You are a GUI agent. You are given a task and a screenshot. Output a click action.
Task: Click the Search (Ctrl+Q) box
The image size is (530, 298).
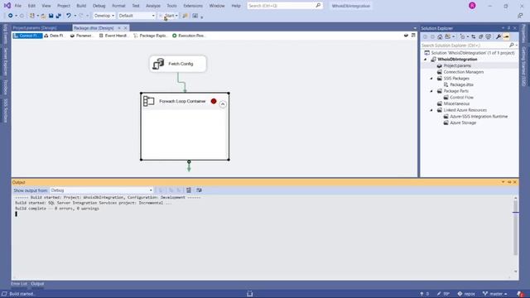[285, 6]
